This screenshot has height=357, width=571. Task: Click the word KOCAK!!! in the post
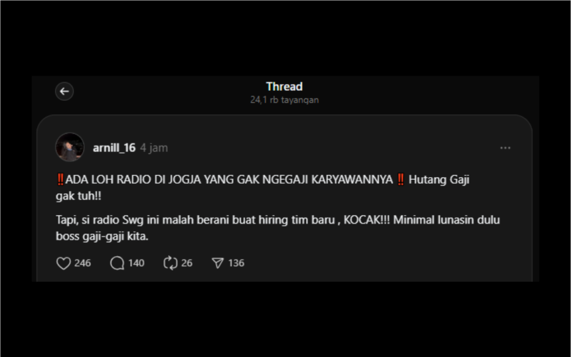pos(367,220)
